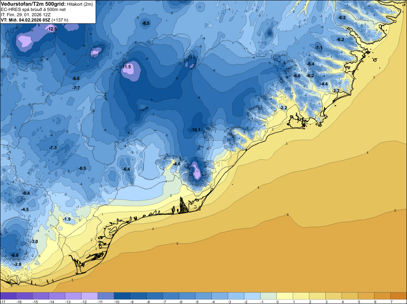Click the pale blue legend swatch between -2 and -1
This screenshot has height=304, width=407.
pyautogui.click(x=252, y=296)
